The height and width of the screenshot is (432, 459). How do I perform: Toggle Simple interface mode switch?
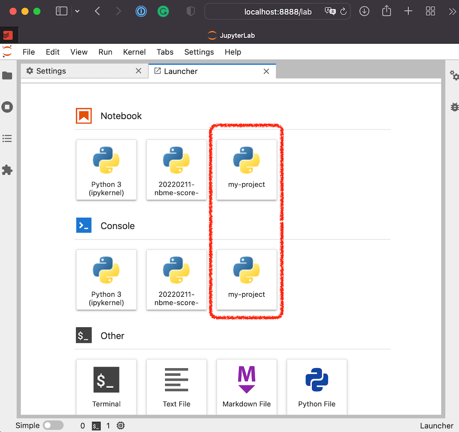click(53, 425)
